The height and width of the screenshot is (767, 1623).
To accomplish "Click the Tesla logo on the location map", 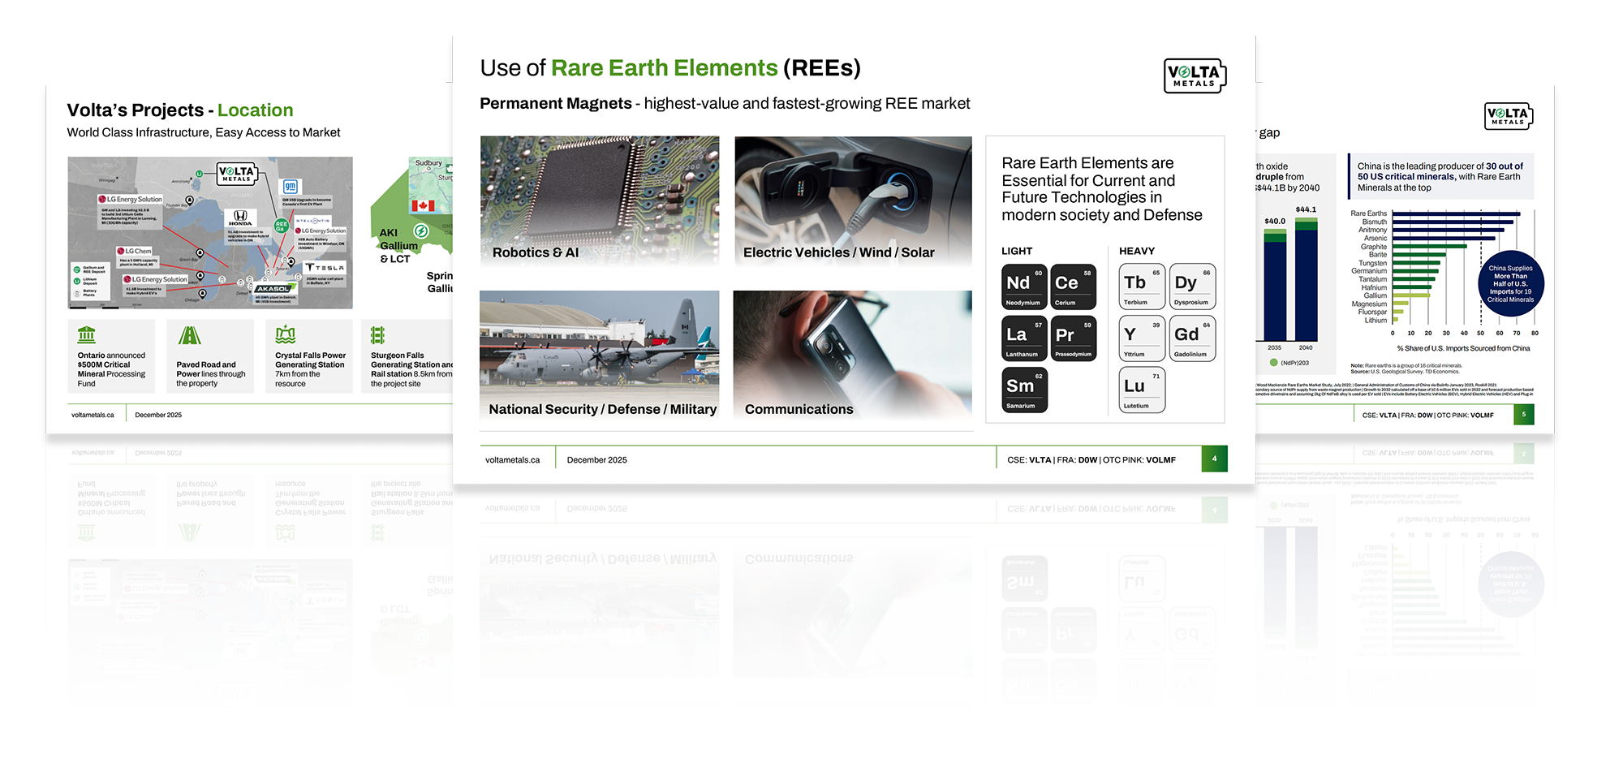I will click(x=325, y=267).
